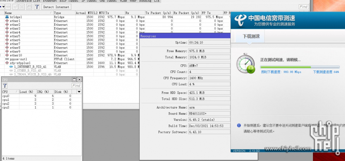Screen dimensions: 345x161
Task: Click the disable X icon in interface toolbar
Action: (x=22, y=7)
